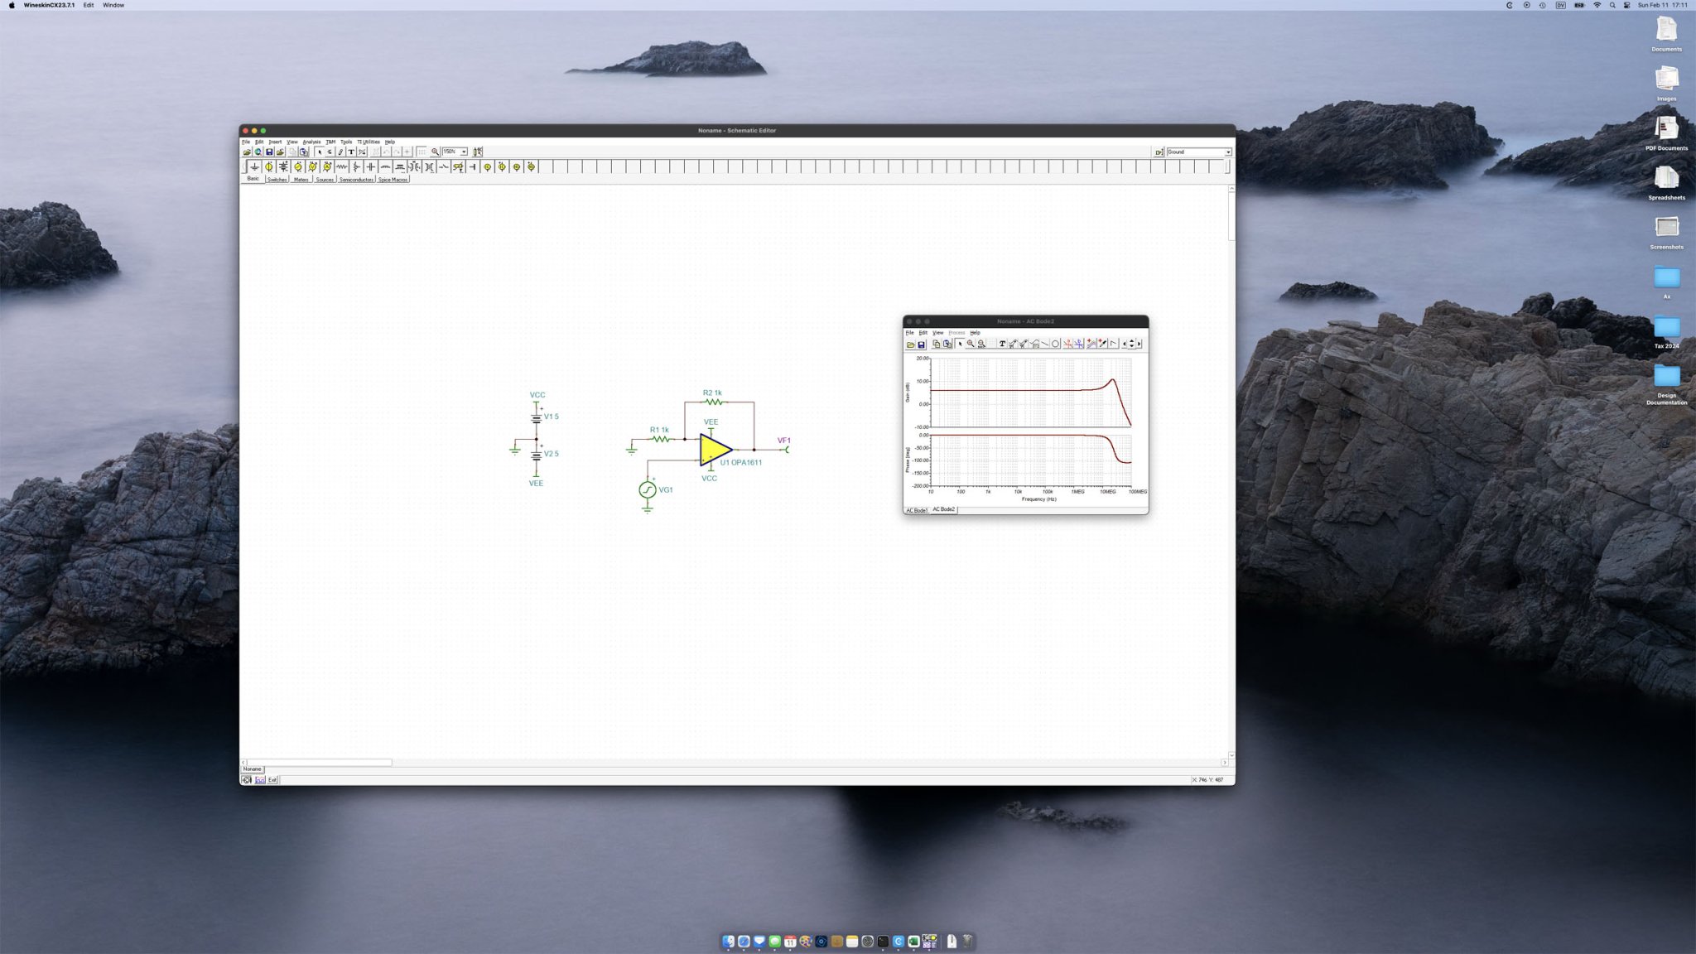Open the Tools menu in Schematic Editor
The height and width of the screenshot is (954, 1696).
[346, 142]
